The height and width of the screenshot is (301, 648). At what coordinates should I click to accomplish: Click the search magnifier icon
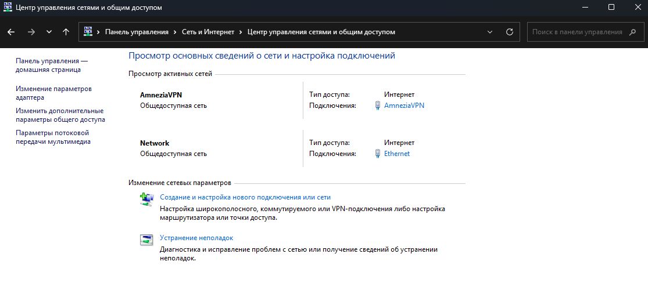point(632,32)
